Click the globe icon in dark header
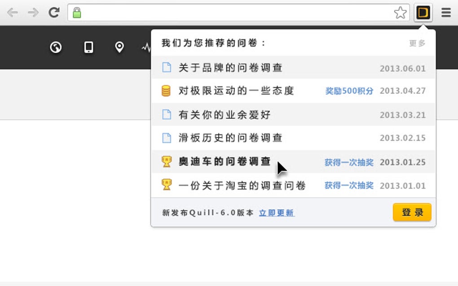The height and width of the screenshot is (286, 458). tap(56, 47)
